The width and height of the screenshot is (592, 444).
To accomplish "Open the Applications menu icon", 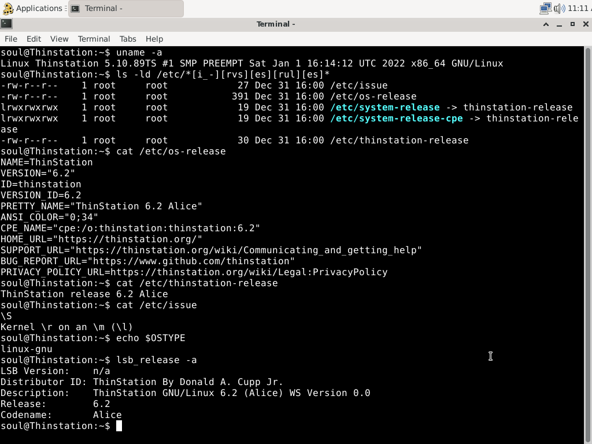I will [8, 8].
